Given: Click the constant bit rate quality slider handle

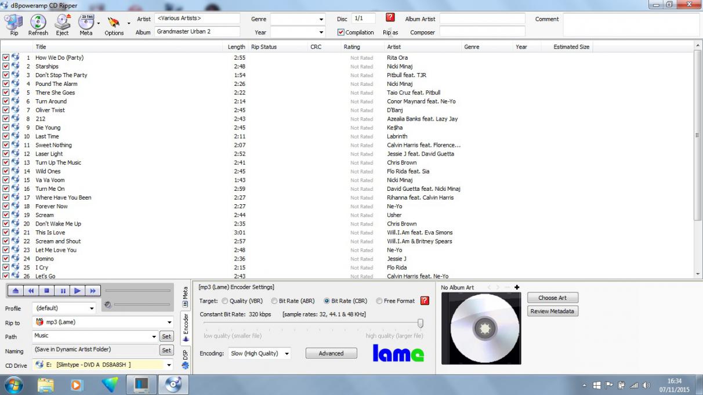Looking at the screenshot, I should pyautogui.click(x=421, y=323).
